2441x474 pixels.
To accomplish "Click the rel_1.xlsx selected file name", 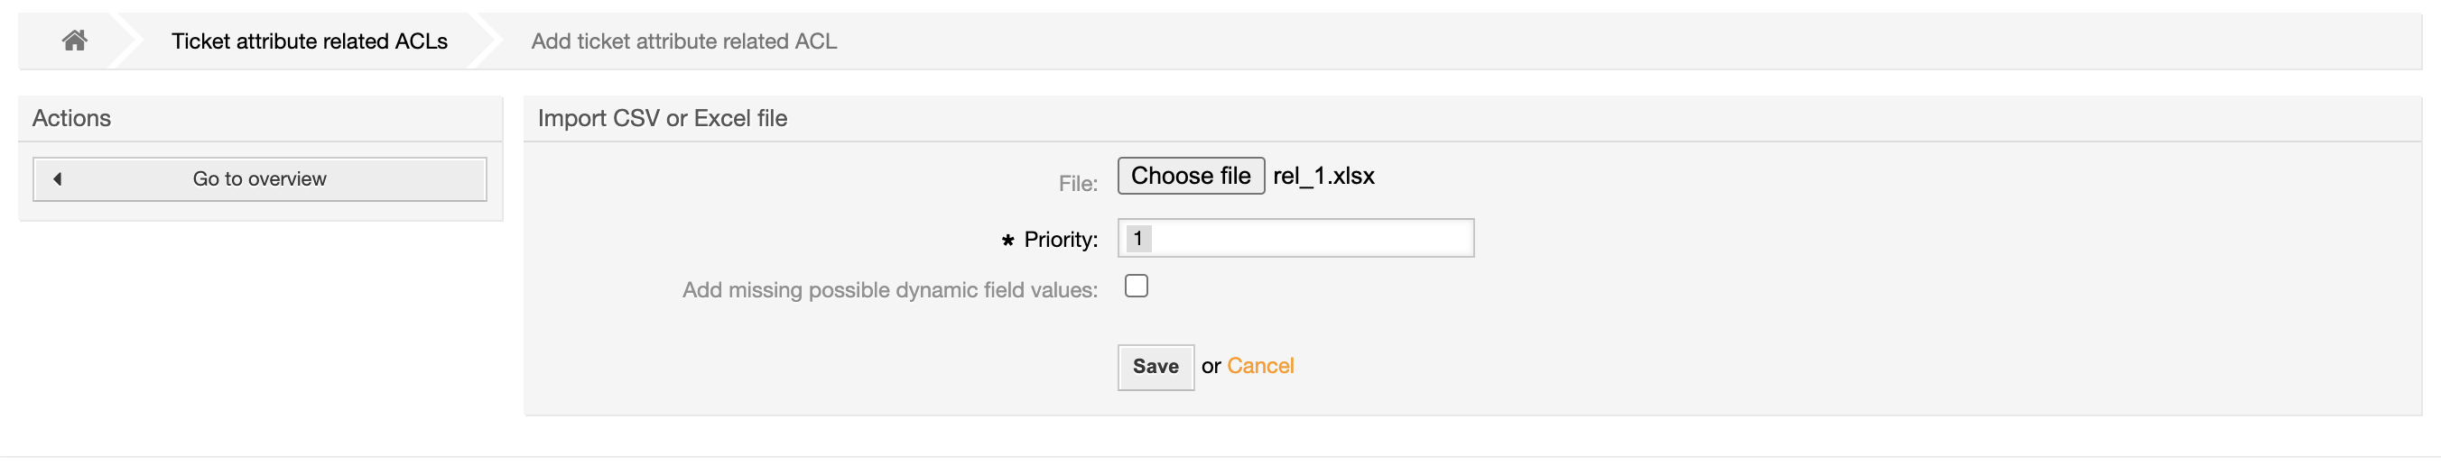I will [x=1323, y=176].
